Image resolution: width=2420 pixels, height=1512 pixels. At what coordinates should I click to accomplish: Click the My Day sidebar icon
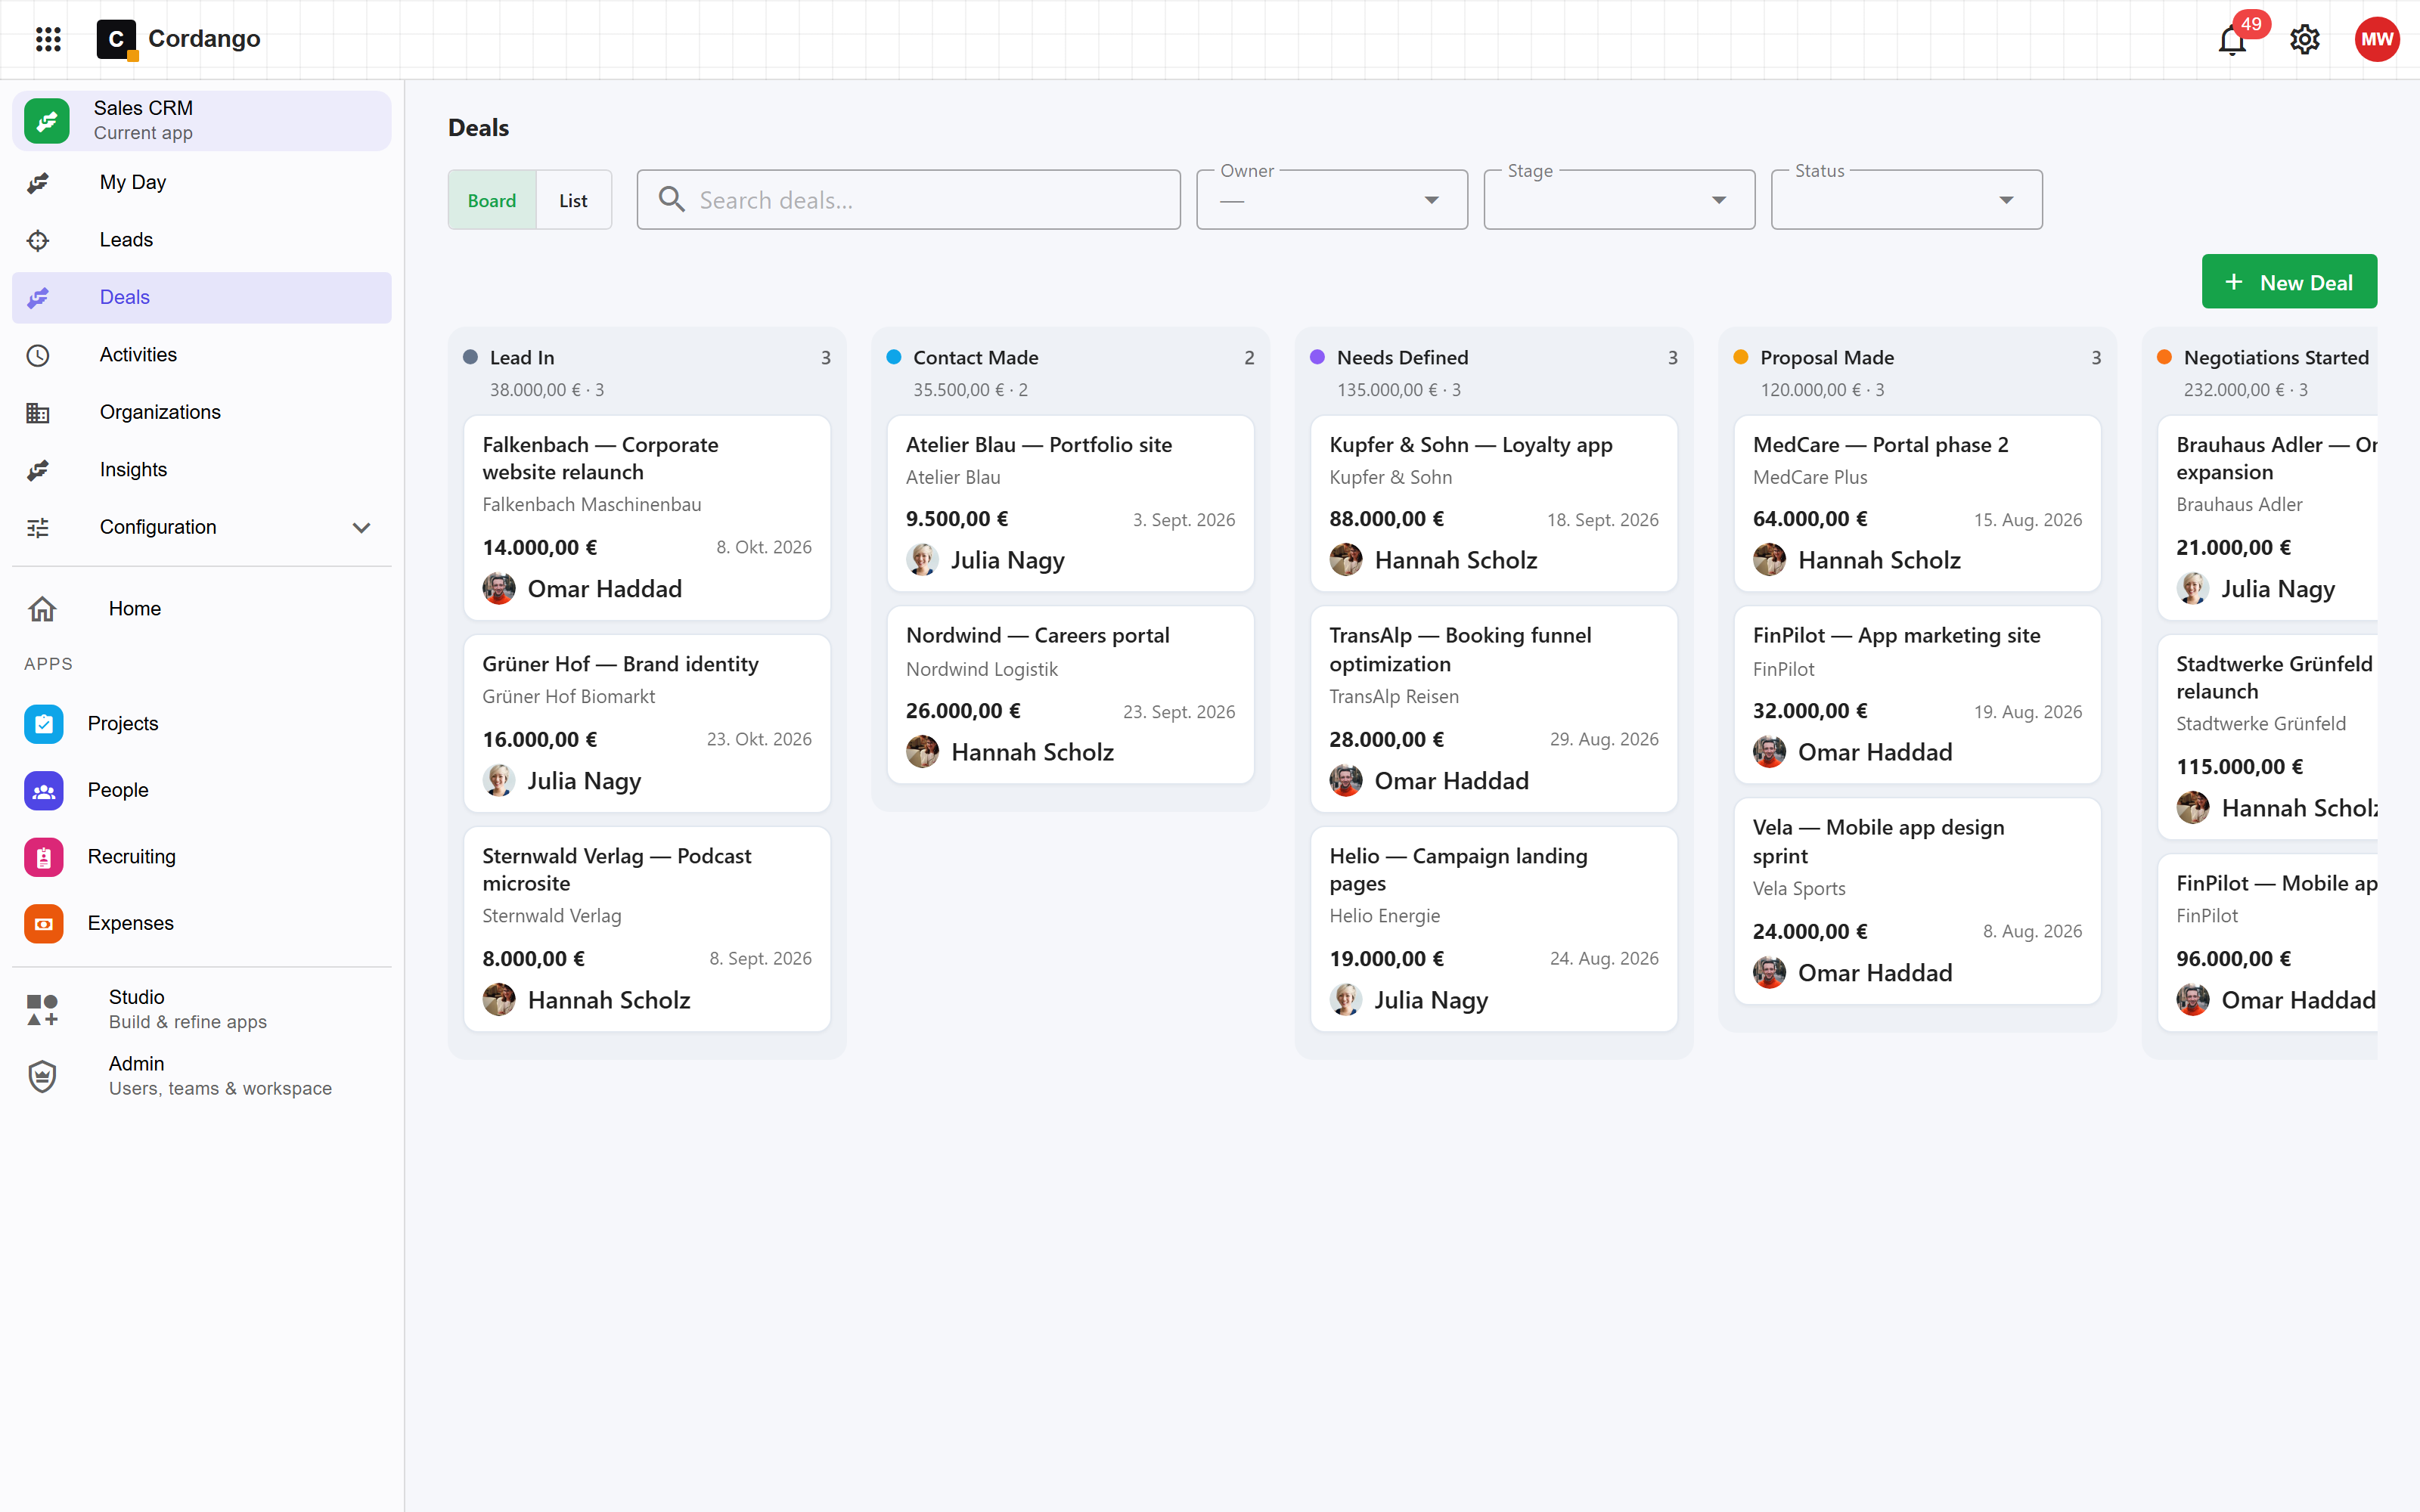[38, 183]
